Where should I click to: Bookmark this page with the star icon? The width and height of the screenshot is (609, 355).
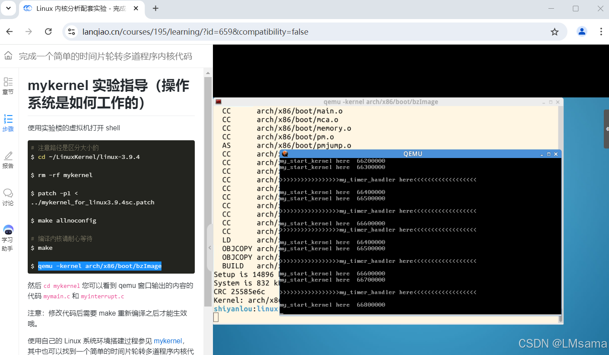pyautogui.click(x=554, y=32)
